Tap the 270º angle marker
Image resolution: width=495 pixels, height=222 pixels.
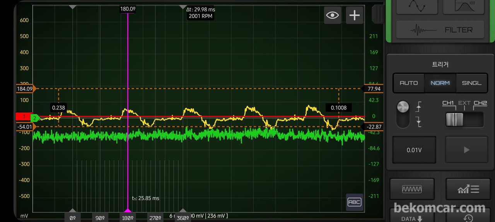[155, 217]
